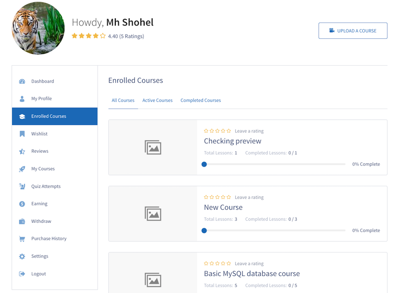Open the Basic MySQL database course link
The image size is (397, 293).
coord(252,273)
